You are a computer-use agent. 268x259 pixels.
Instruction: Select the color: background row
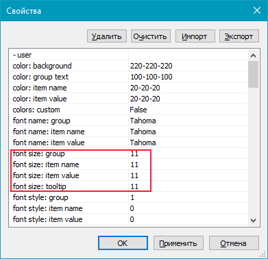point(129,66)
